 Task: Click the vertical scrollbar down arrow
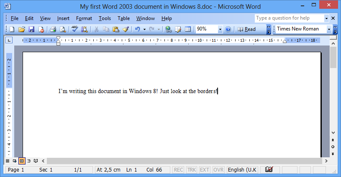tap(333, 132)
